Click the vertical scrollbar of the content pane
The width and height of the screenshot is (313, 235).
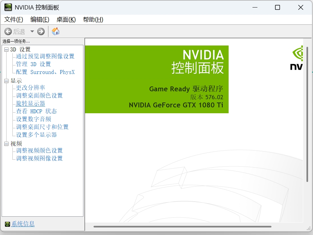pos(307,115)
